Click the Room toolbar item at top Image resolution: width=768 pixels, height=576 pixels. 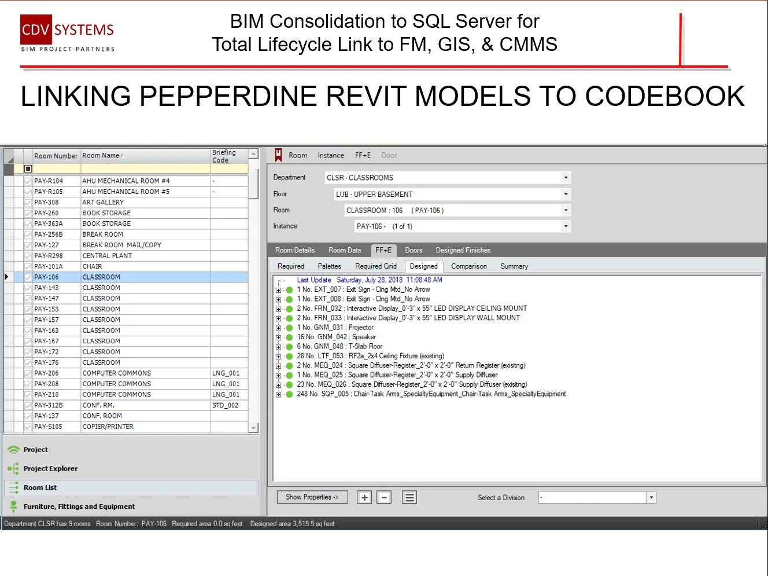298,155
